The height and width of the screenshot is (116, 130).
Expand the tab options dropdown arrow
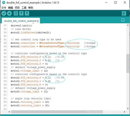(x=123, y=20)
